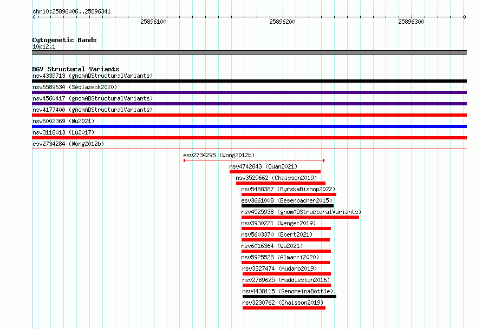482x329 pixels.
Task: Click the 10p12.1 band label
Action: click(44, 46)
